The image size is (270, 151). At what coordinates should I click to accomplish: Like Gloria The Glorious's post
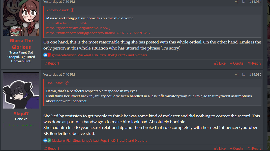[220, 63]
